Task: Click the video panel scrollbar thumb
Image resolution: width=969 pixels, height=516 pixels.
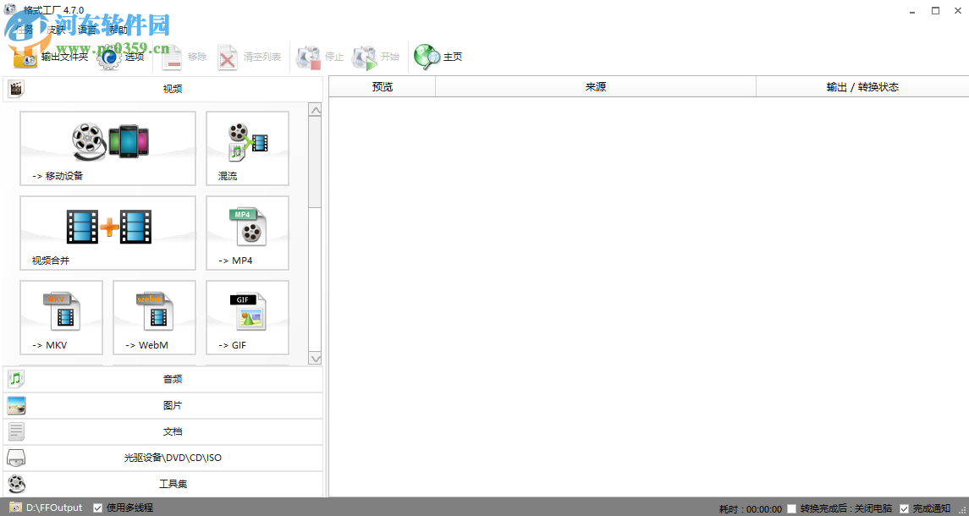Action: [x=315, y=162]
